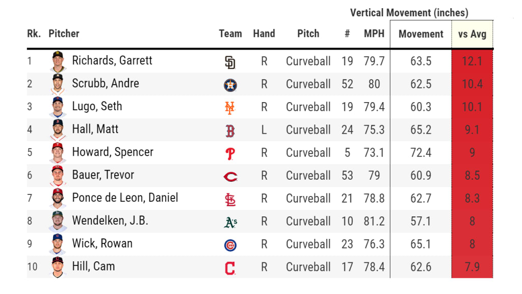
Task: Click the Philadelphia Phillies team logo
Action: 230,154
